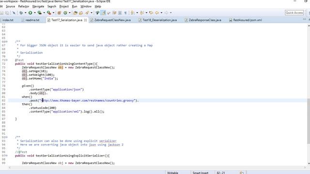Click the vertical scrollbar thumb

point(309,121)
